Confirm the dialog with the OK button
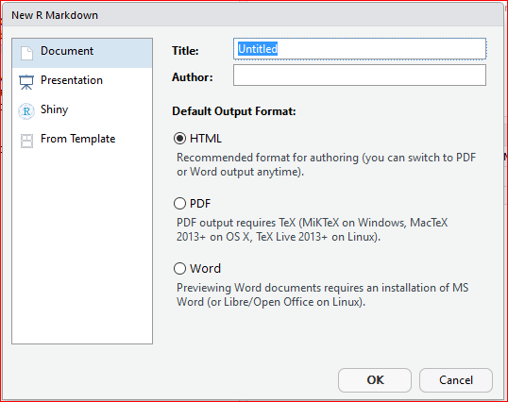 (375, 380)
